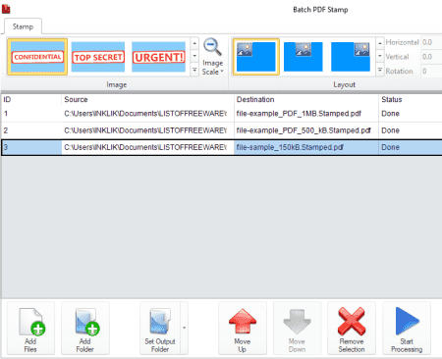The image size is (442, 359).
Task: Open Set Output Folder dropdown arrow
Action: point(185,328)
